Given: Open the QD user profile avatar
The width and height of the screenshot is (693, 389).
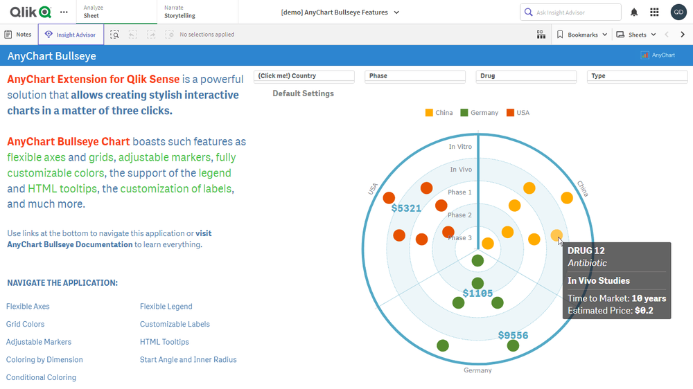Looking at the screenshot, I should [x=678, y=12].
